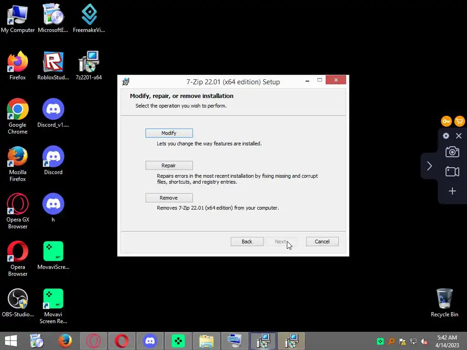This screenshot has height=350, width=467.
Task: Start screen recording with video camera icon
Action: [x=452, y=171]
